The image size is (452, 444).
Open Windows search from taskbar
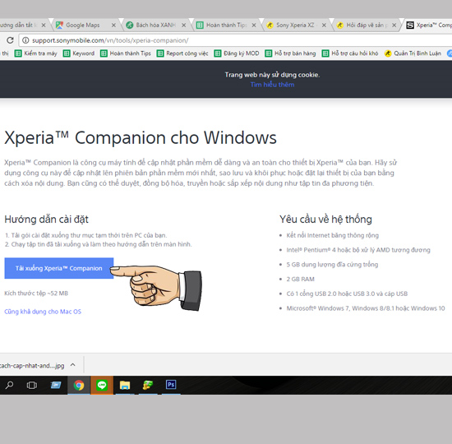pos(9,385)
